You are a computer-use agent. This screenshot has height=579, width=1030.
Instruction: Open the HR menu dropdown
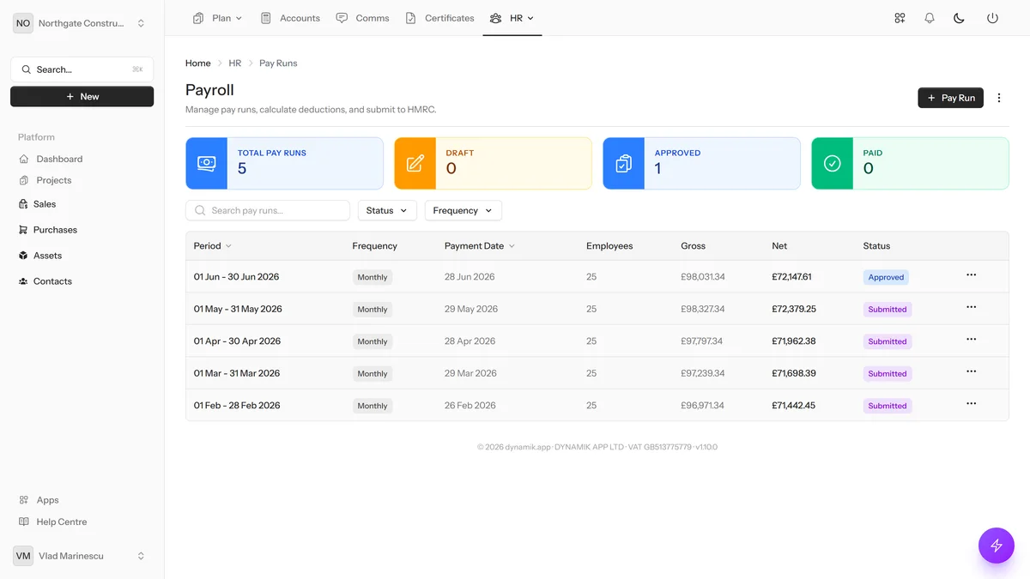(x=512, y=18)
